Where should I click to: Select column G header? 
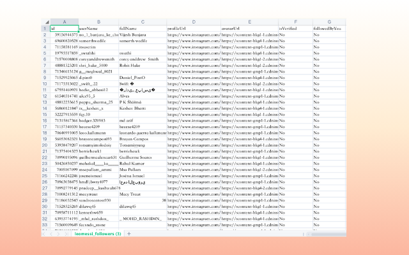pyautogui.click(x=328, y=22)
